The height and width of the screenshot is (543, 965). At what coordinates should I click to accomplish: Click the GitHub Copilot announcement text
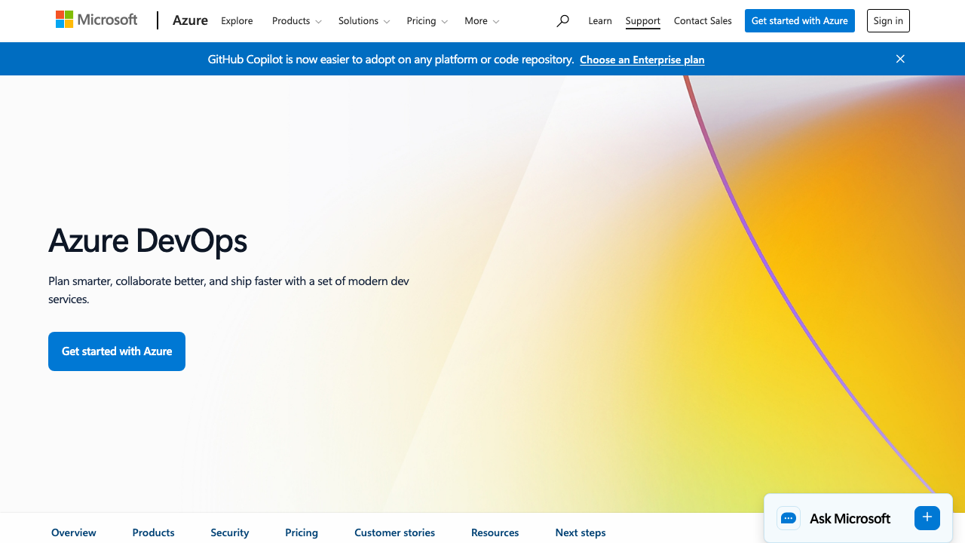(x=391, y=60)
